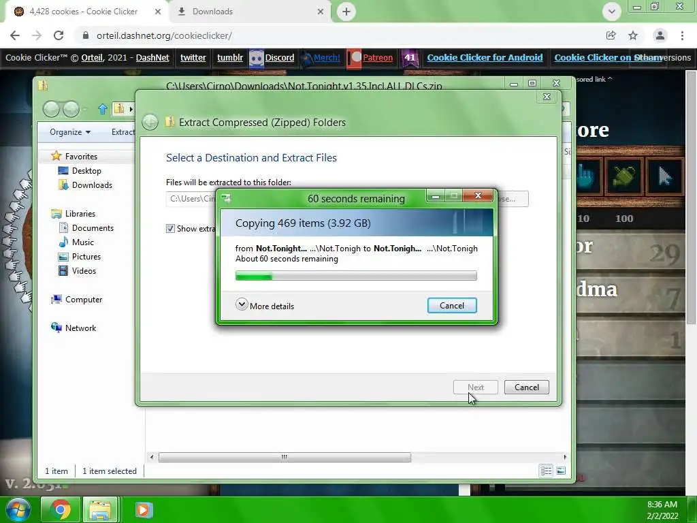Switch to Cookie Clicker browser tab

point(83,12)
